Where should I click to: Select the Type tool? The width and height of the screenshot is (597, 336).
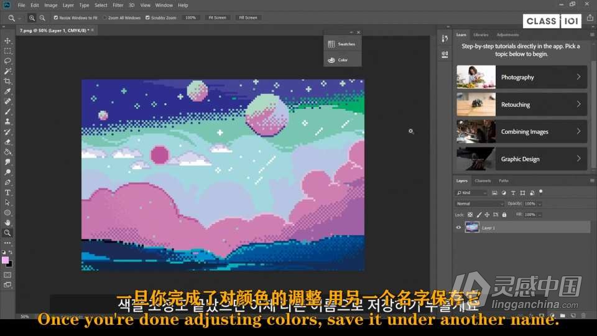point(7,192)
